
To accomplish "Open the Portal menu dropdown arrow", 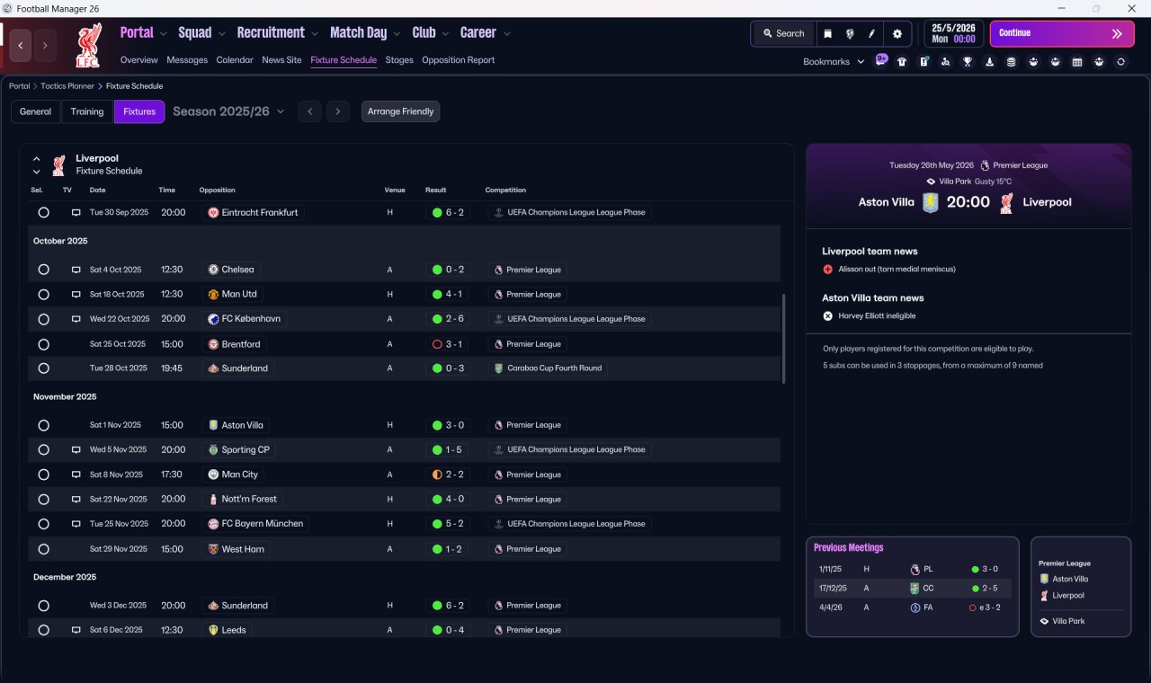I will (x=163, y=33).
